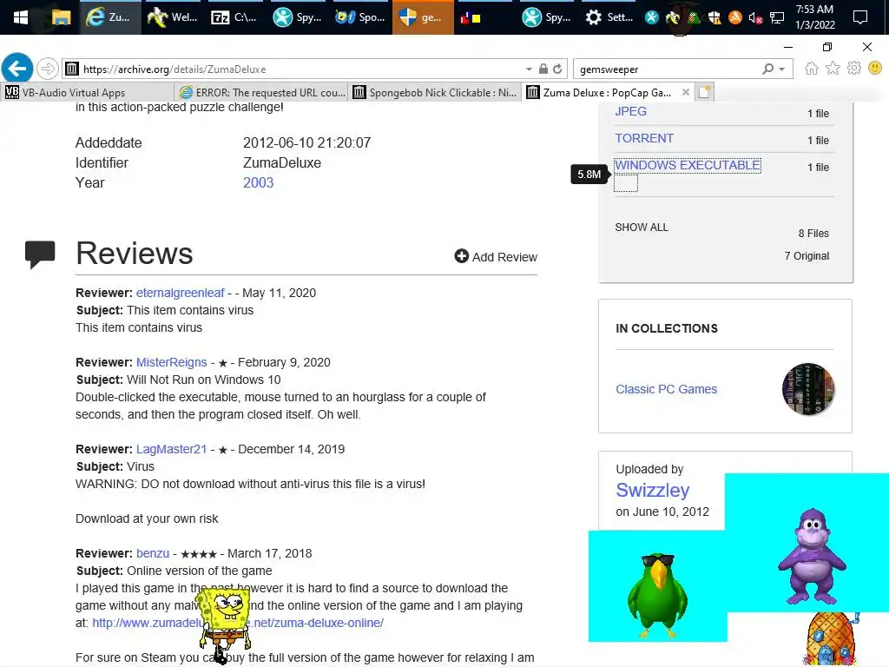Screen dimensions: 889x667
Task: Switch to Wel... taskbar window
Action: [x=173, y=17]
